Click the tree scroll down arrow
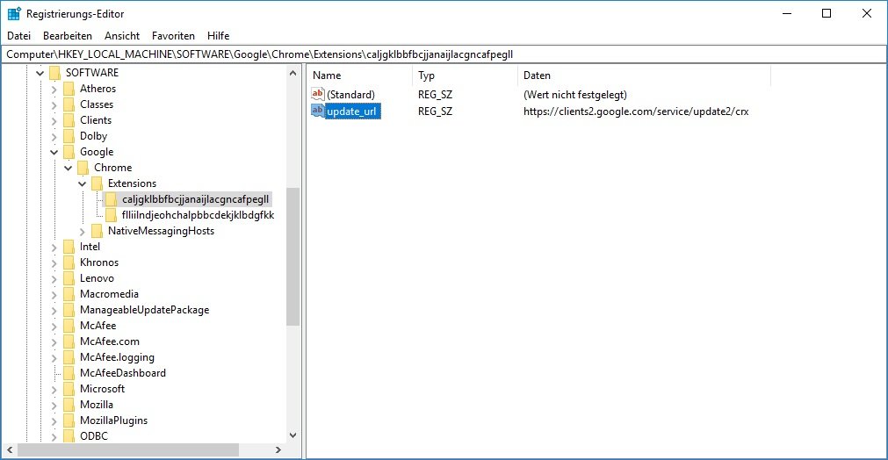Screen dimensions: 888x460 pyautogui.click(x=292, y=435)
